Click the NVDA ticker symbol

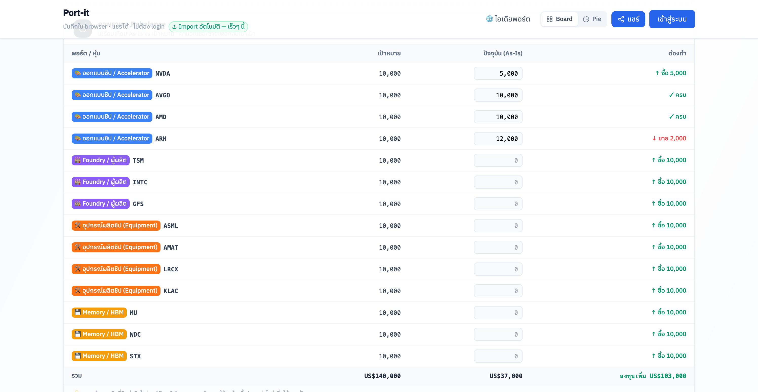pos(163,73)
